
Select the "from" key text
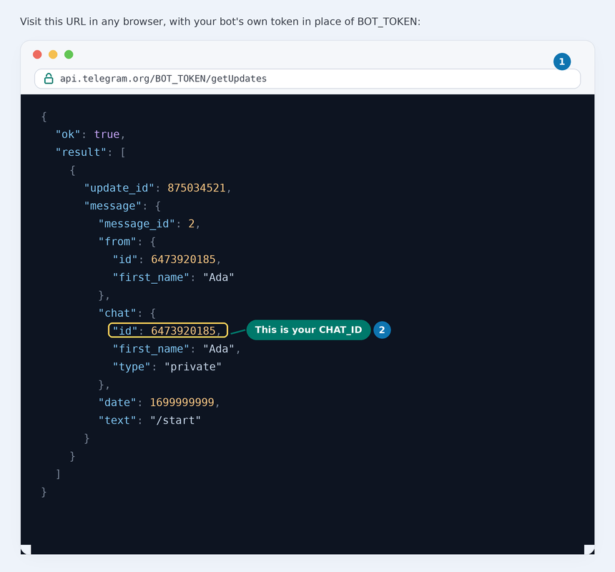[x=117, y=242]
